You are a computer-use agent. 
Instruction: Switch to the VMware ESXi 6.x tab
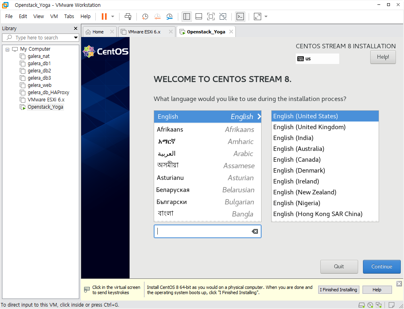click(144, 32)
